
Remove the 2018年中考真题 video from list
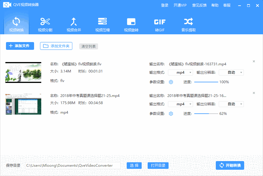pos(254,93)
